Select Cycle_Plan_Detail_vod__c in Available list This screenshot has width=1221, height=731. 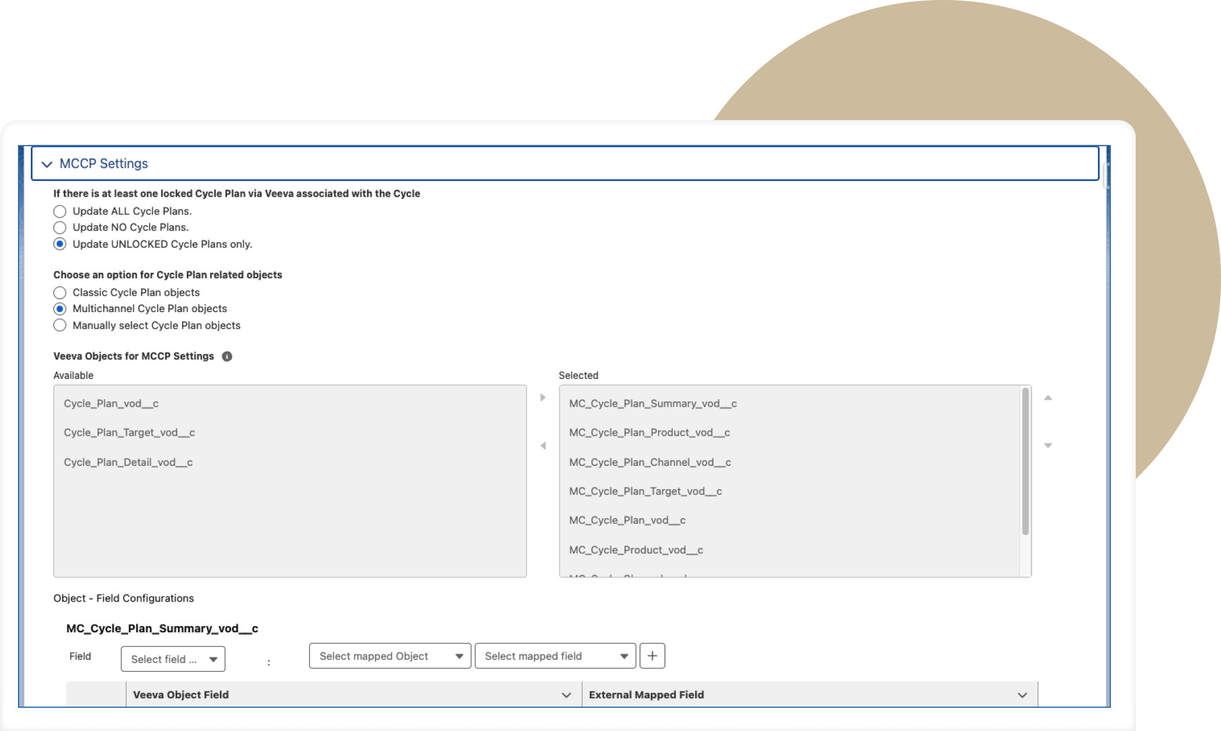128,462
